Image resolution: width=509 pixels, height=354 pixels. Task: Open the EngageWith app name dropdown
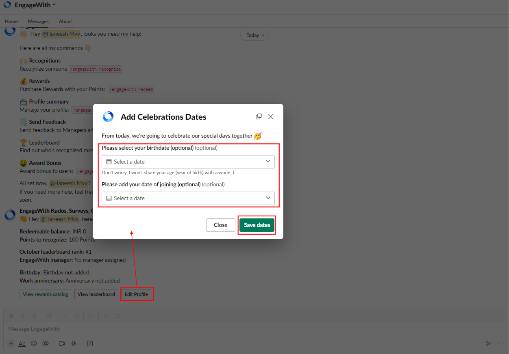(x=35, y=5)
